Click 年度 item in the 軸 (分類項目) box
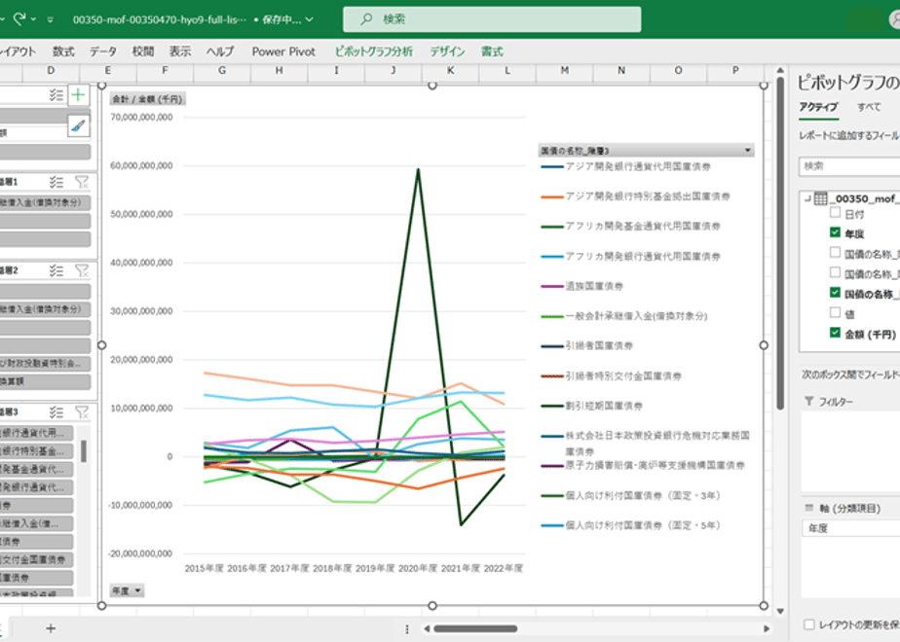The width and height of the screenshot is (900, 642). (850, 528)
